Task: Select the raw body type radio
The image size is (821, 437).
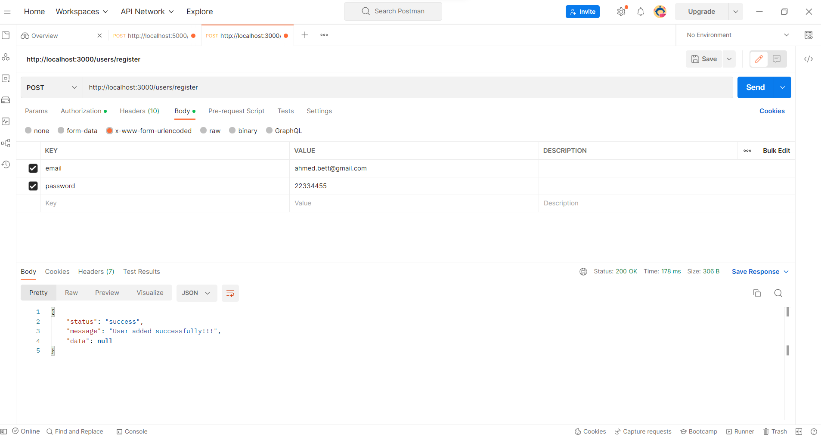Action: click(203, 130)
